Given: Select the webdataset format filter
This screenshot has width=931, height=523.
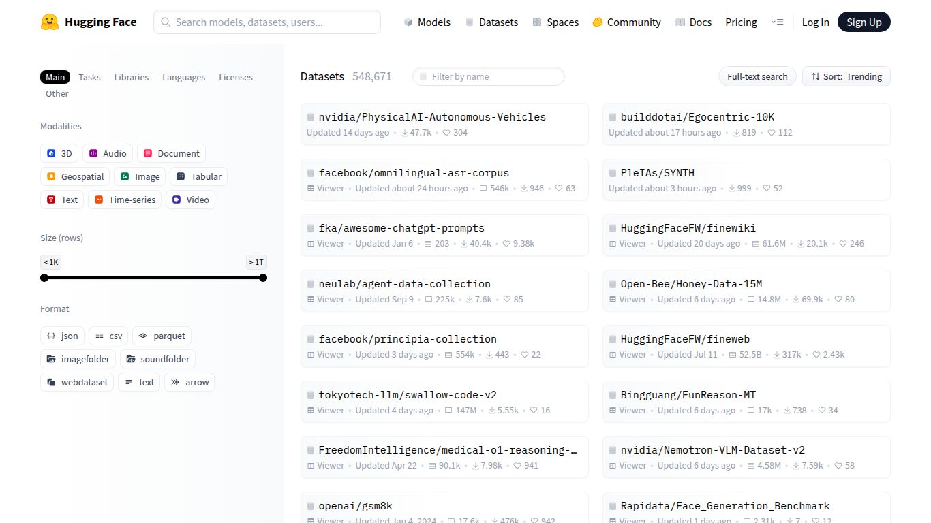Looking at the screenshot, I should click(x=76, y=382).
